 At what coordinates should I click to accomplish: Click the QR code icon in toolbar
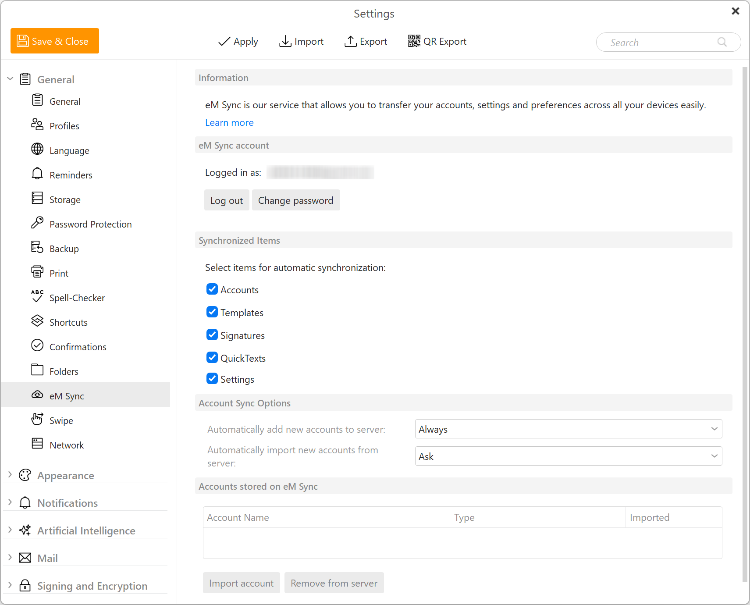(x=414, y=41)
